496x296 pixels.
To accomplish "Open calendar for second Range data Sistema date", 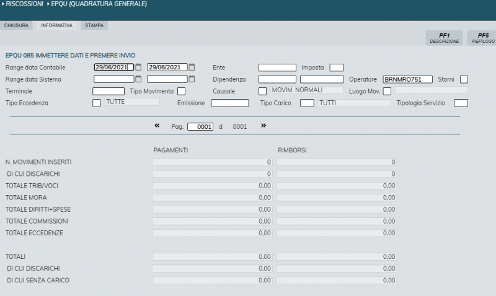I will pos(192,79).
